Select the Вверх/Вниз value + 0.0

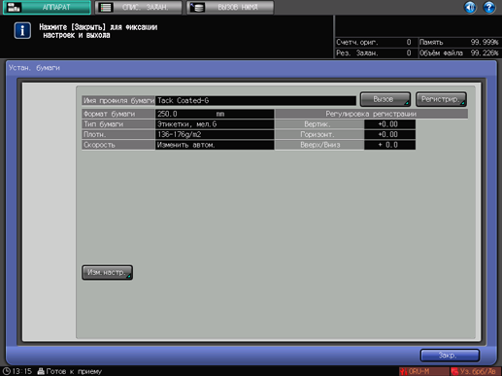click(x=389, y=145)
